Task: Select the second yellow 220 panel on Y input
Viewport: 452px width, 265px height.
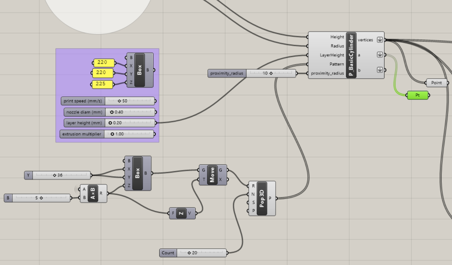Action: pyautogui.click(x=103, y=73)
